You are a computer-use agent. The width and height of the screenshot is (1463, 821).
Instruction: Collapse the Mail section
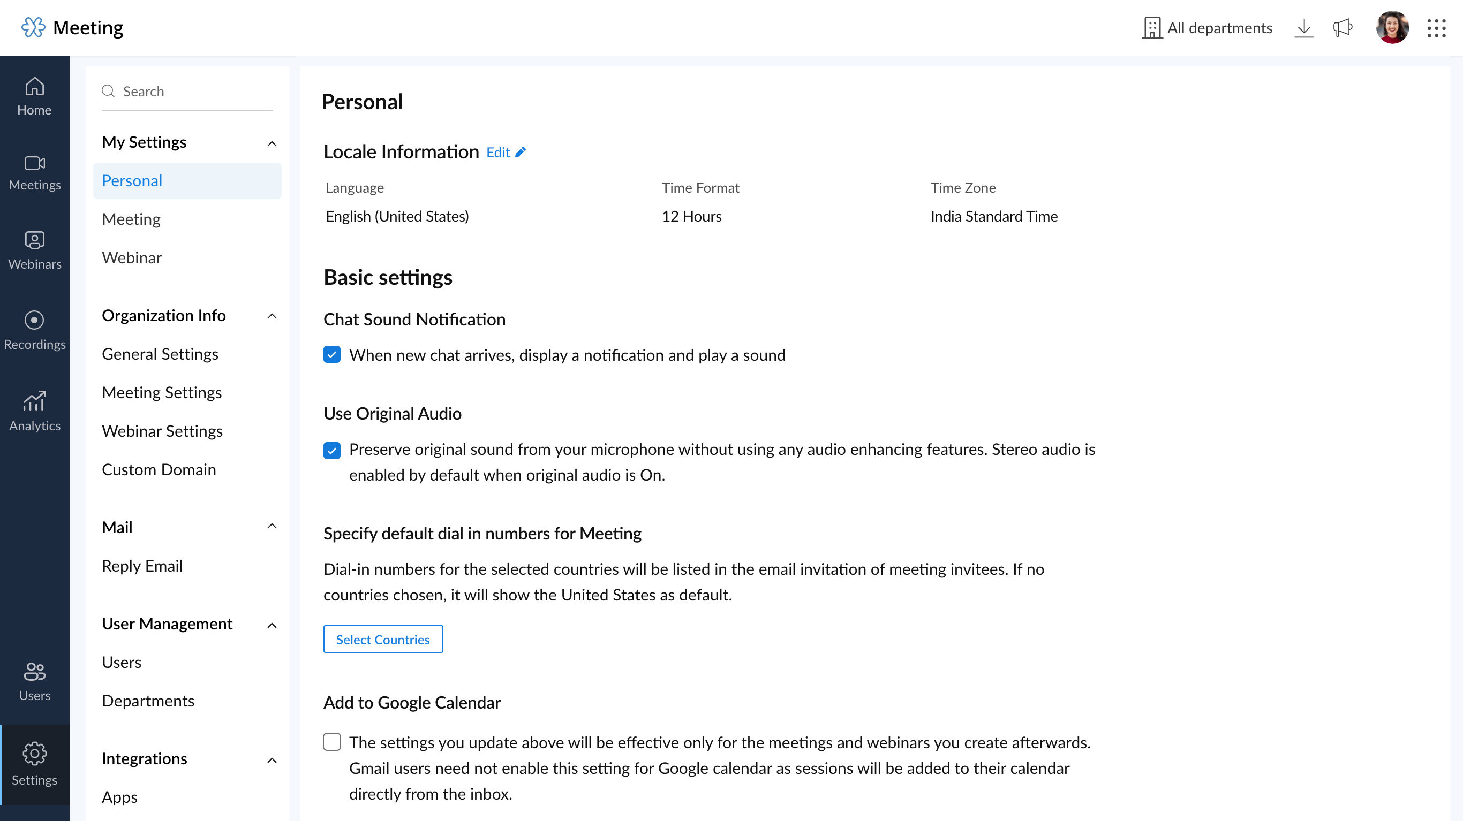click(x=272, y=527)
